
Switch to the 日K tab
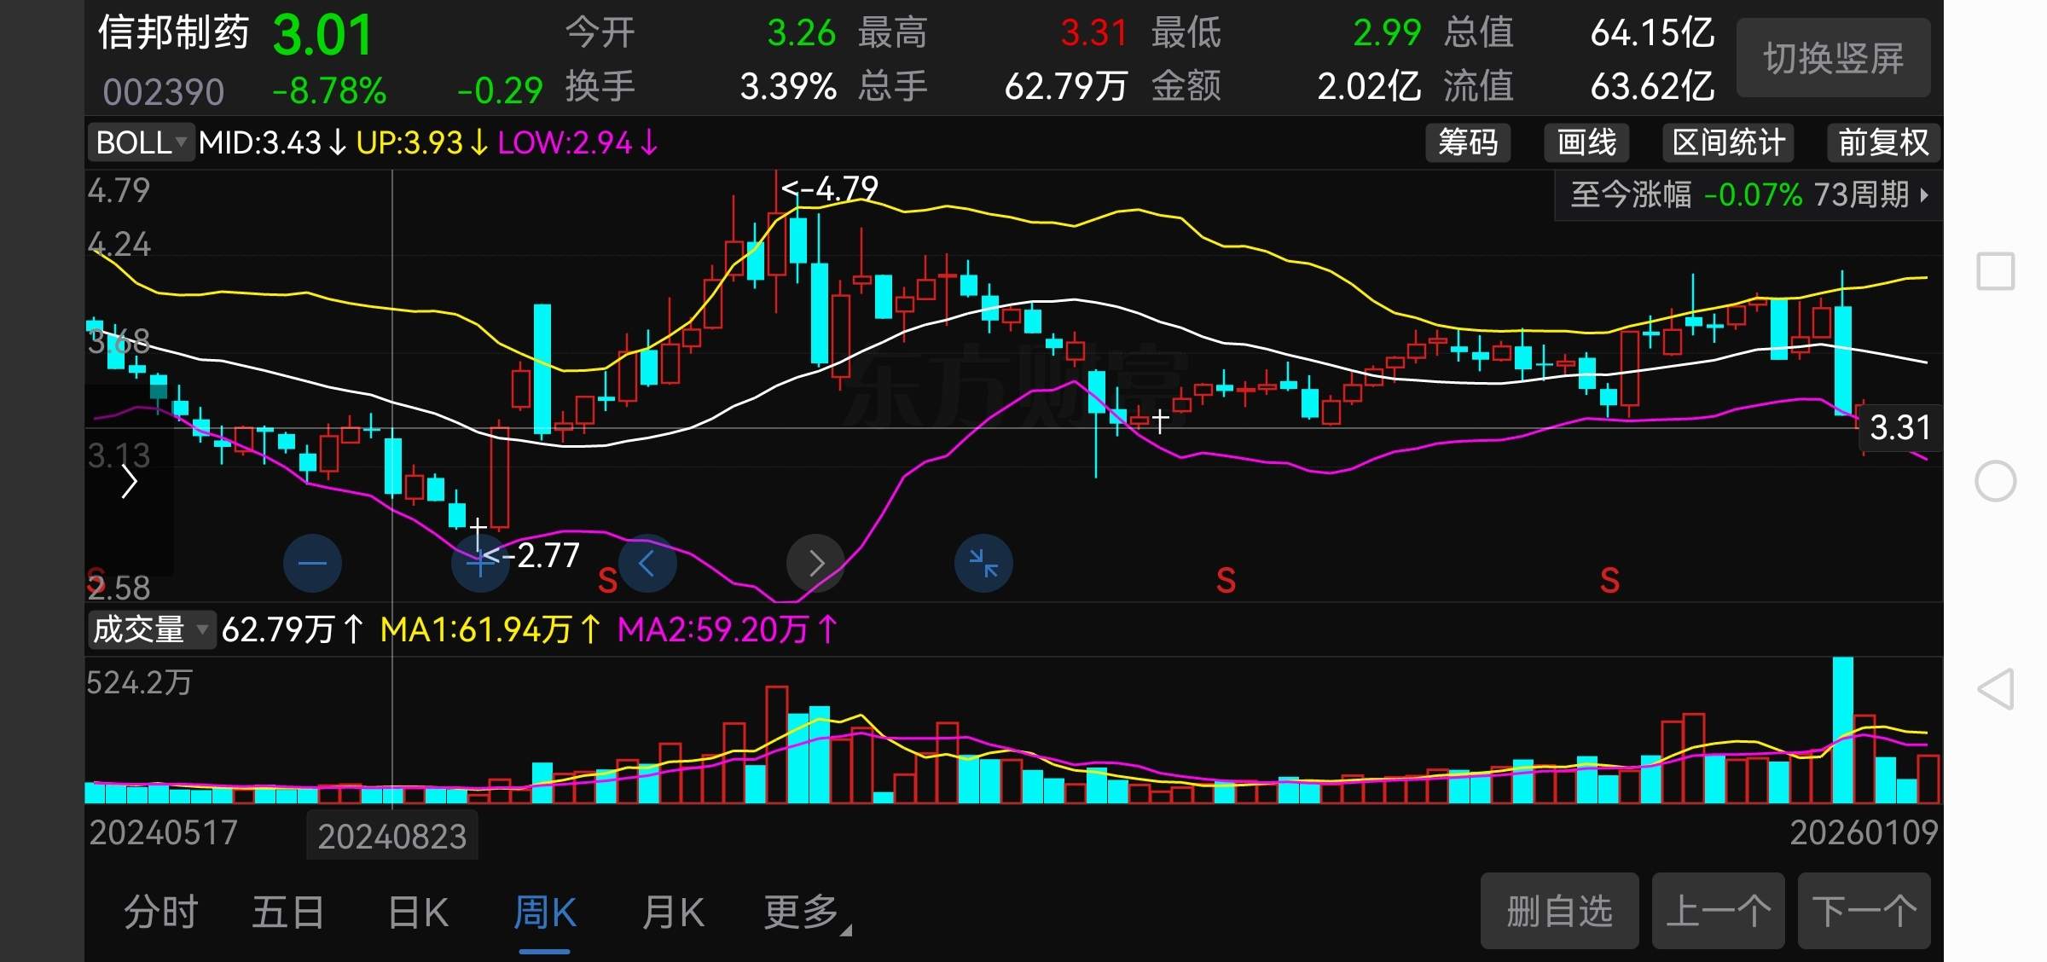[418, 913]
